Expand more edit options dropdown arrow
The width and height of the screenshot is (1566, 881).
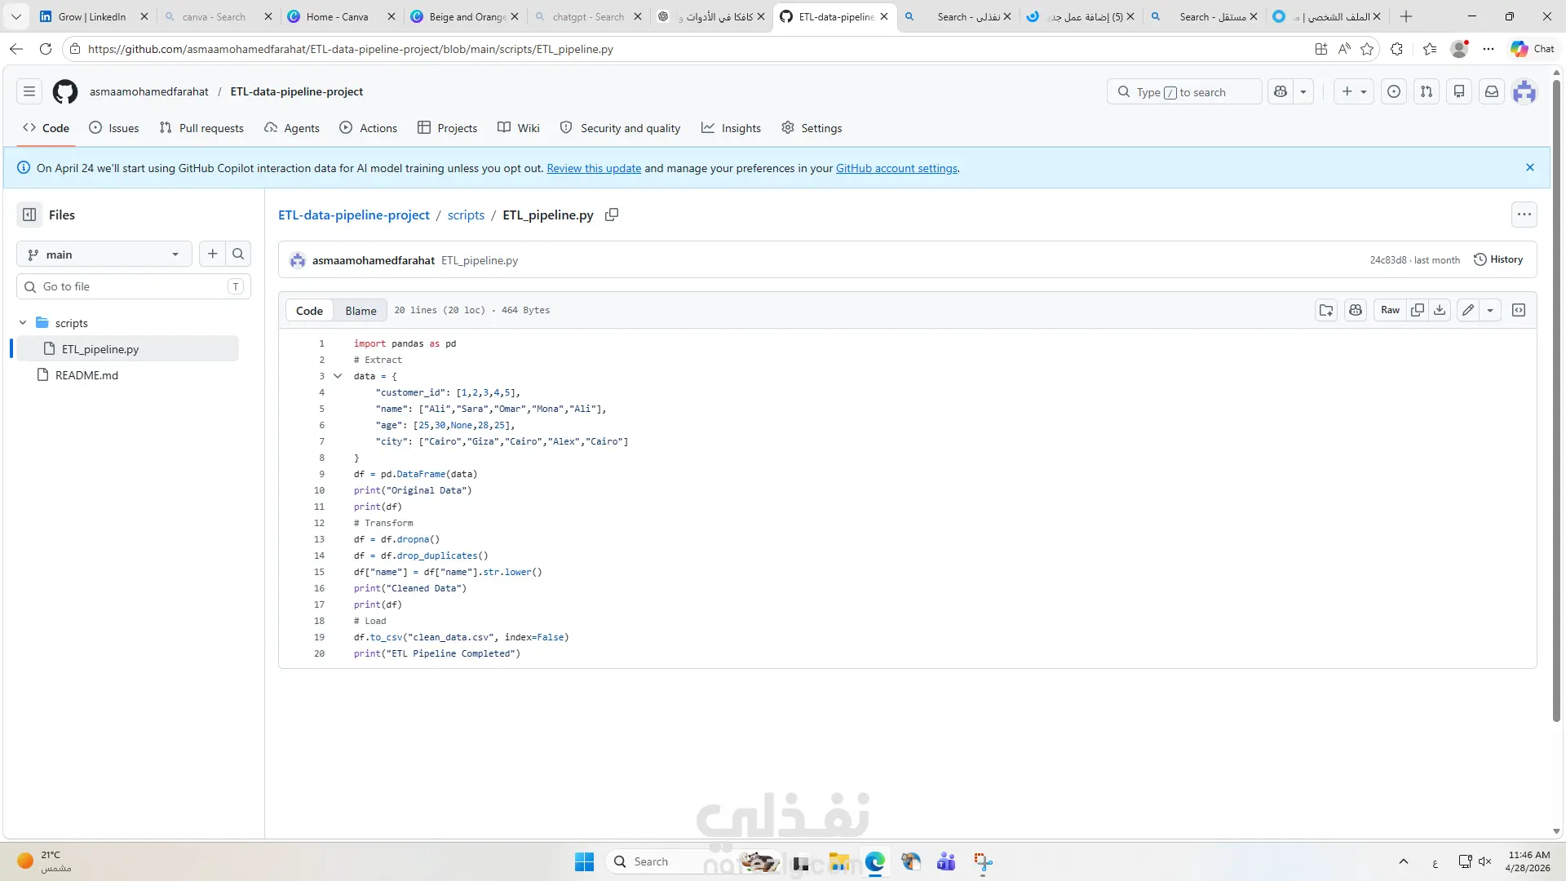[1490, 310]
